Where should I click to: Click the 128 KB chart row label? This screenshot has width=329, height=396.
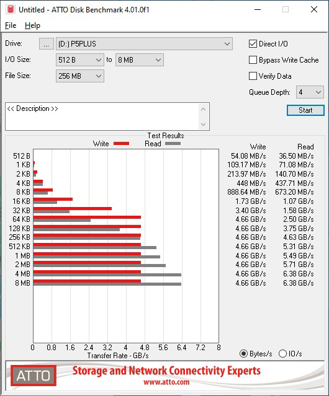(x=19, y=228)
